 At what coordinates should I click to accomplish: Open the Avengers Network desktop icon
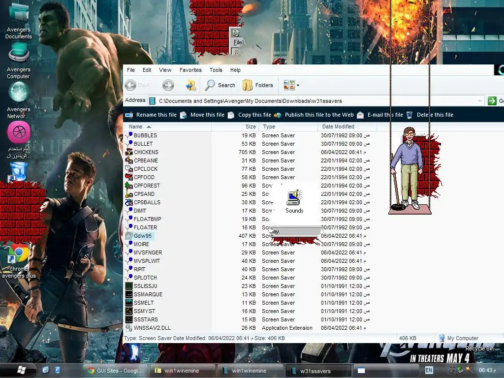[x=19, y=100]
